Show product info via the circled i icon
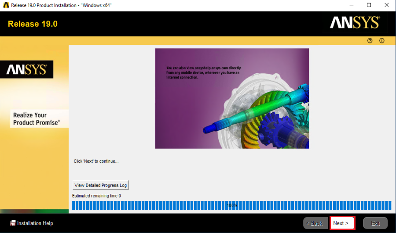This screenshot has height=233, width=396. (x=381, y=40)
